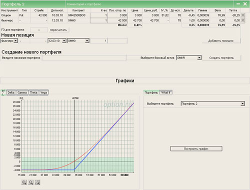Click the Графики section header

pos(125,80)
